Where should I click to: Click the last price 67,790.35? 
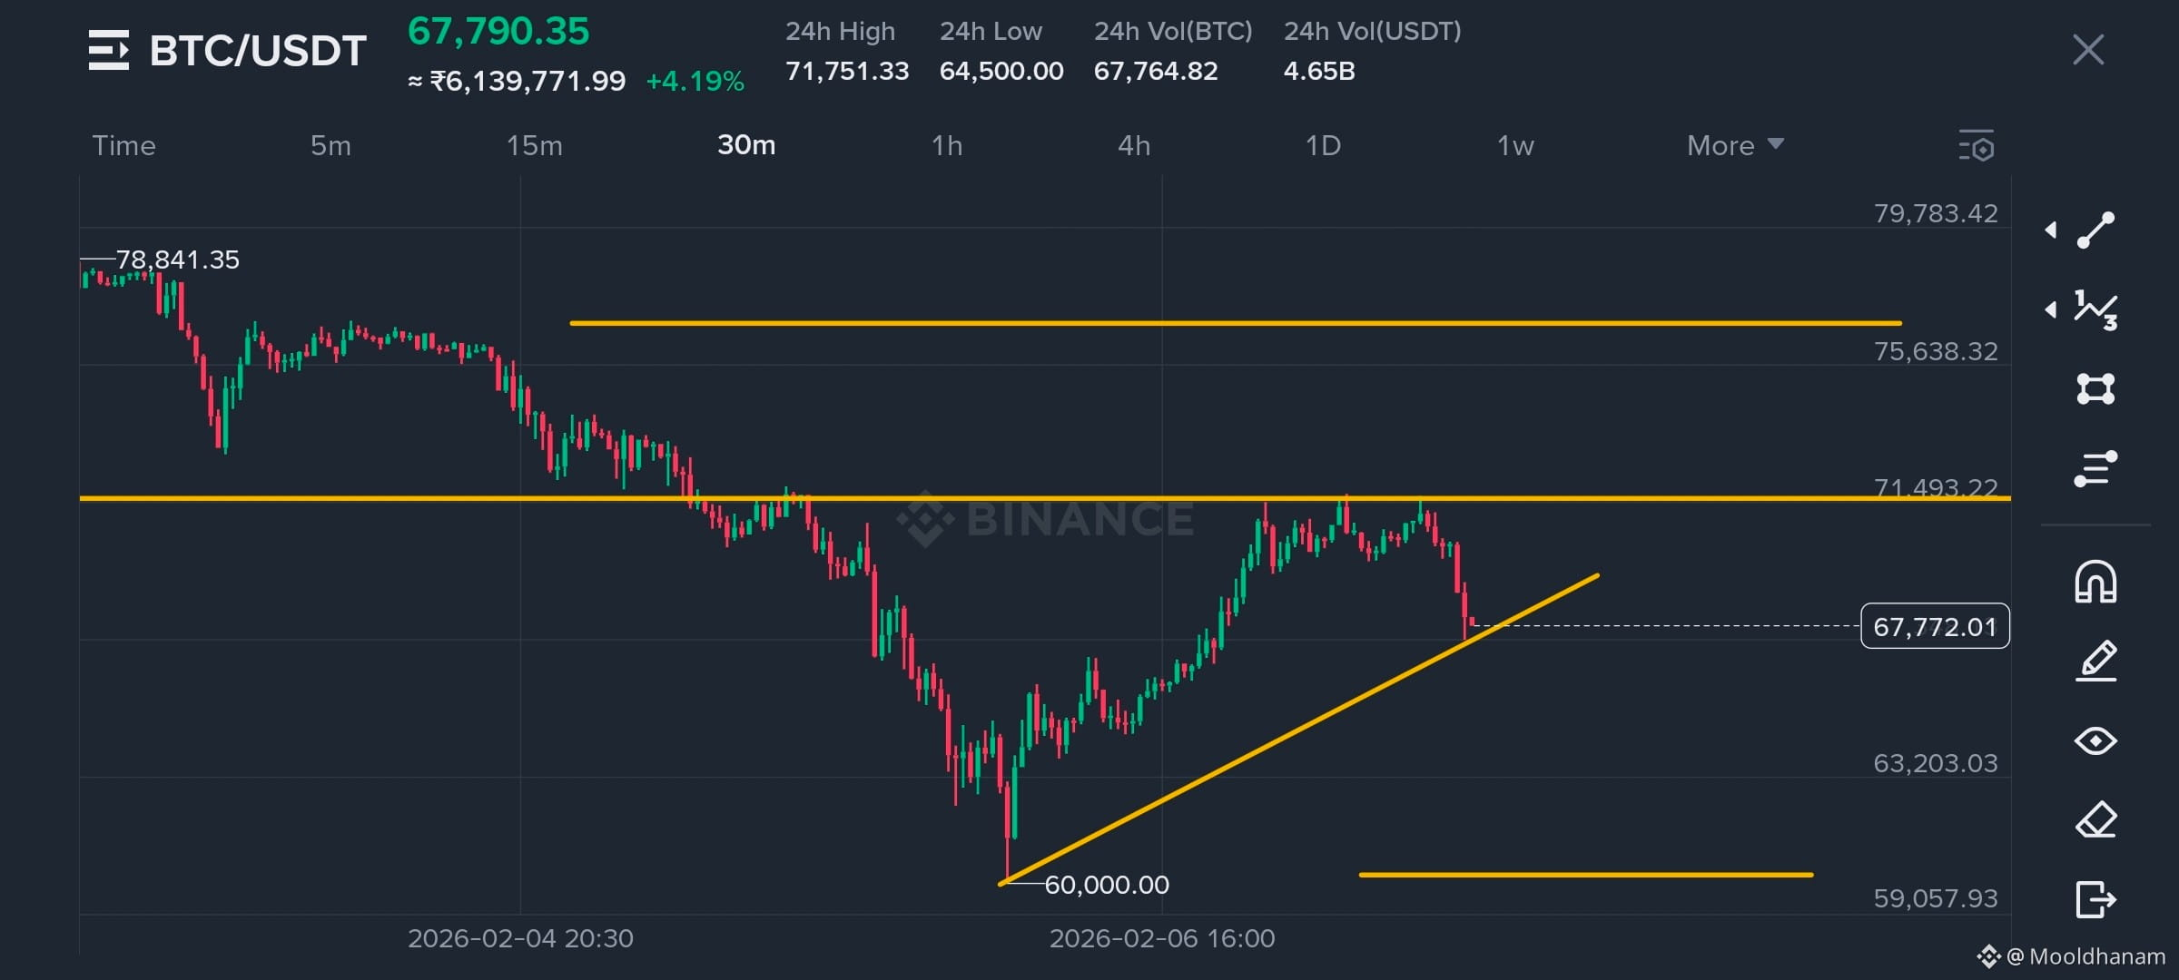click(x=498, y=32)
